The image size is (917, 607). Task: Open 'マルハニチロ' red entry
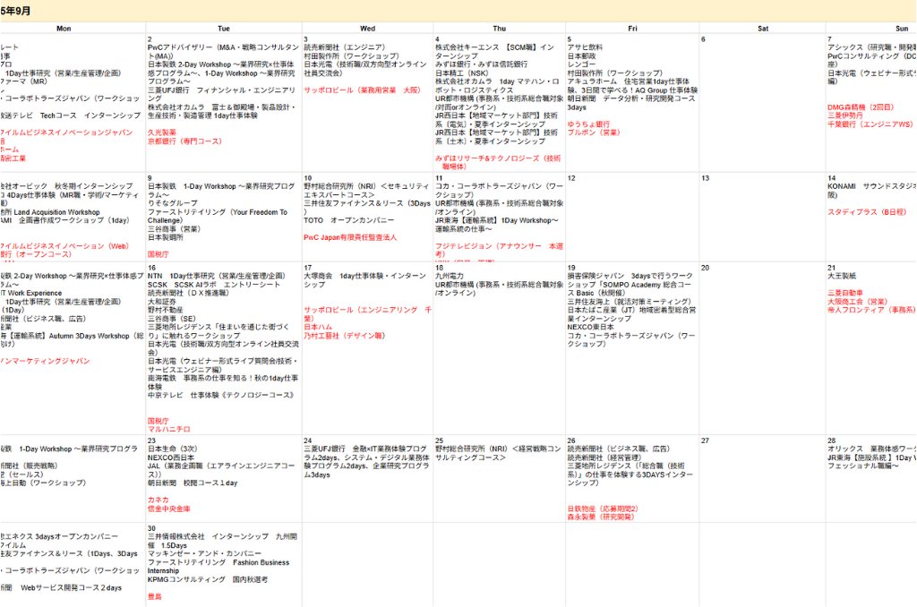168,429
